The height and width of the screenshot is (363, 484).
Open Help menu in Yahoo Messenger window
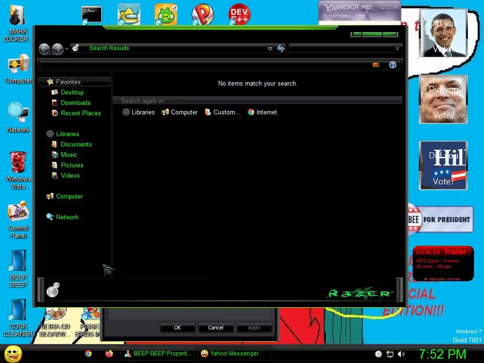(360, 16)
